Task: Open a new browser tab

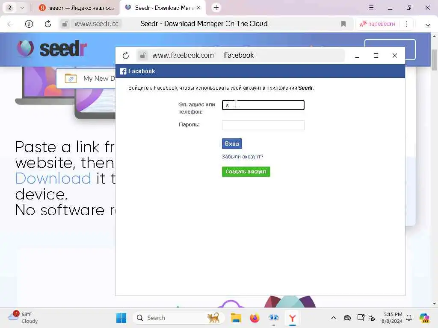Action: pos(216,8)
